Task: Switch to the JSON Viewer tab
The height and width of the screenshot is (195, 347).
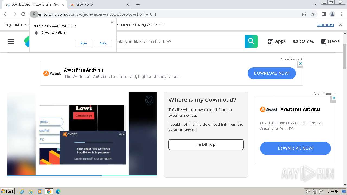Action: click(99, 5)
